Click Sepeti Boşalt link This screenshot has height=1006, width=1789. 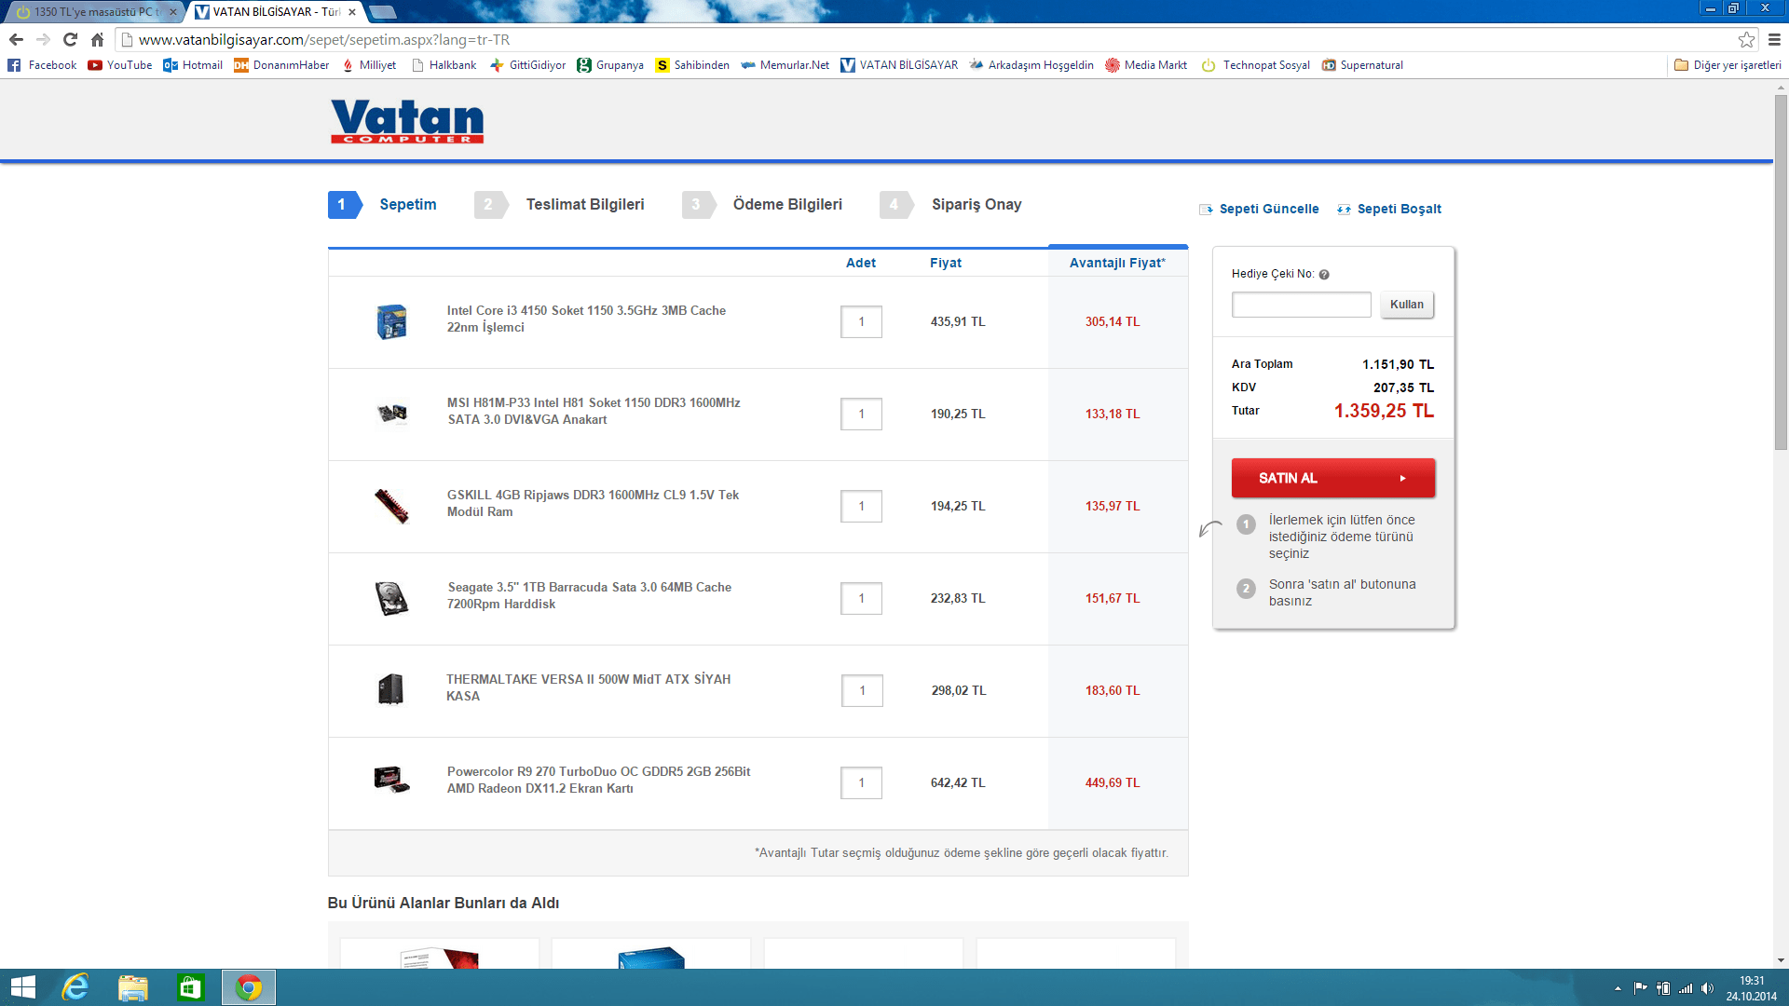(1398, 209)
